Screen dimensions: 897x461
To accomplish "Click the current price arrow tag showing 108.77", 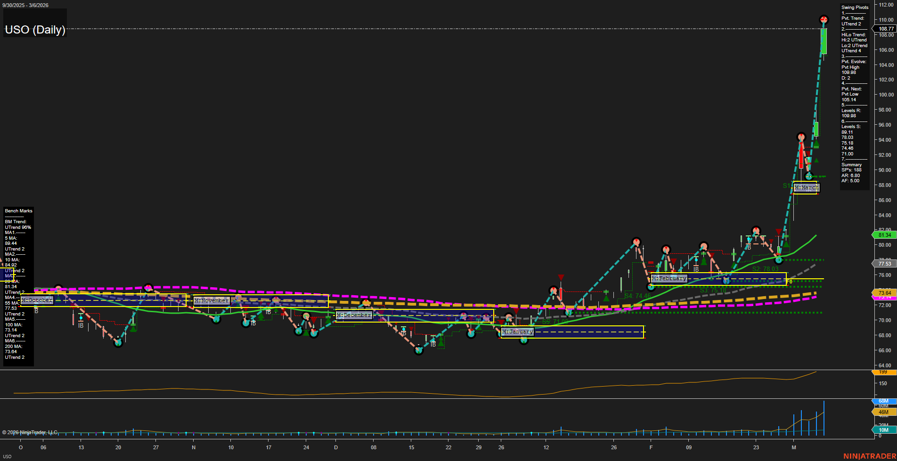I will [884, 29].
